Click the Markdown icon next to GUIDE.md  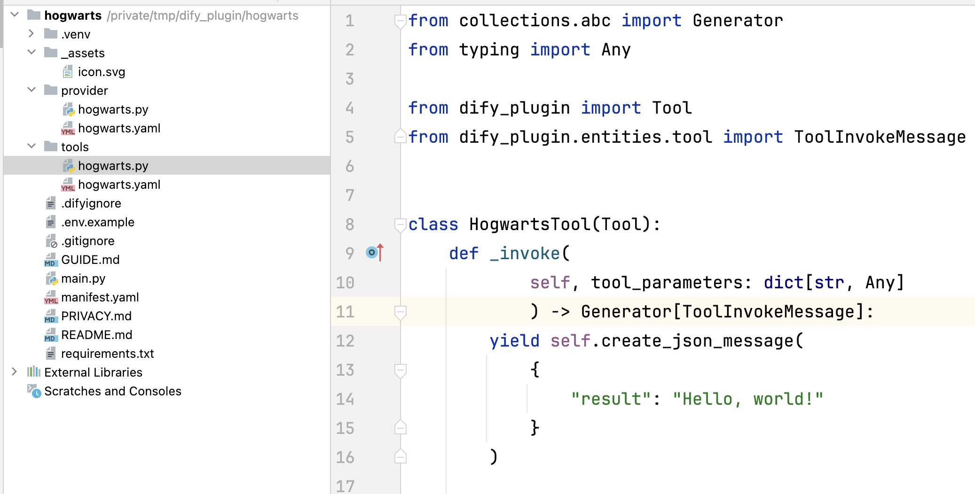(x=51, y=260)
